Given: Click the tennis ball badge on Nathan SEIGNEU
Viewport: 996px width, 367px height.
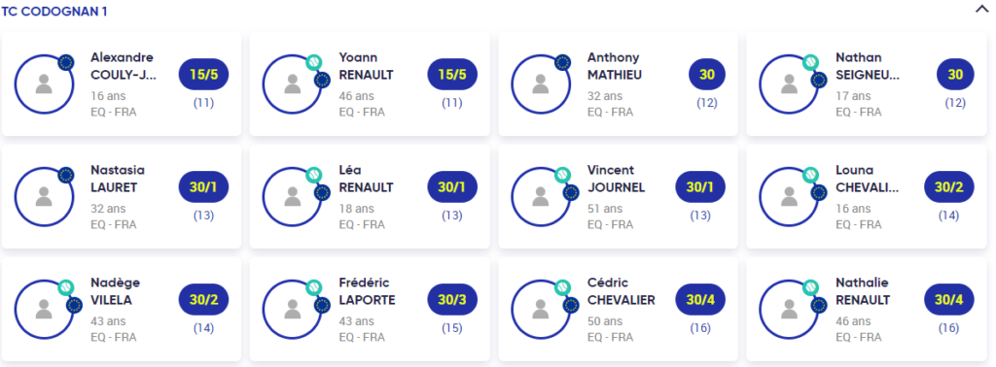Looking at the screenshot, I should tap(810, 62).
